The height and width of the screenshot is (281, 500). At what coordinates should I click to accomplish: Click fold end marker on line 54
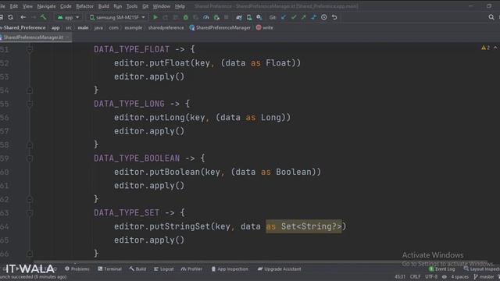(30, 91)
